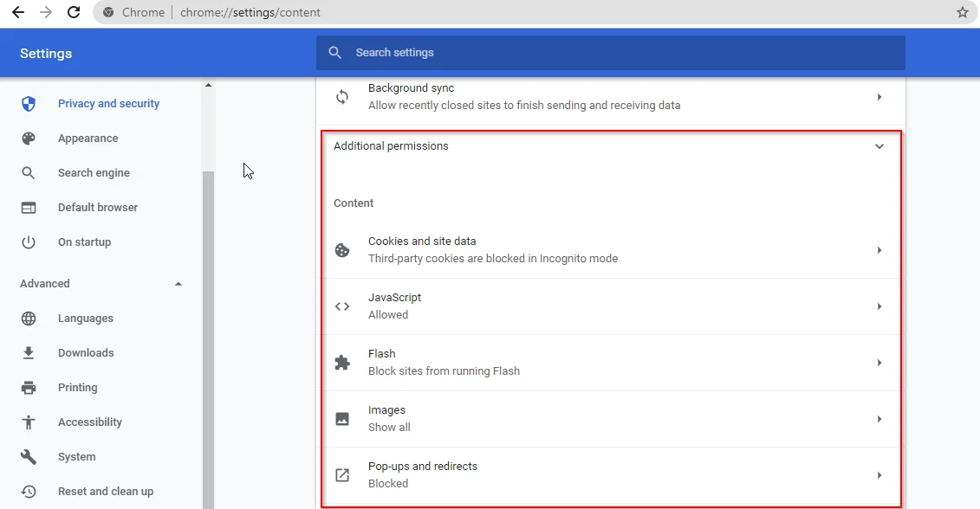Open Flash settings via right arrow

(879, 363)
